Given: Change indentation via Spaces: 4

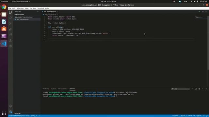Looking at the screenshot, I should point(184,116).
